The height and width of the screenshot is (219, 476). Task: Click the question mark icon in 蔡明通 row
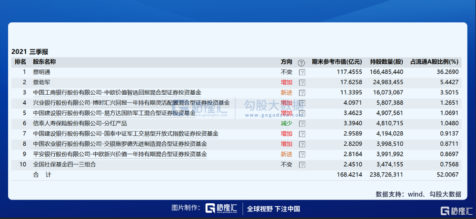click(302, 72)
